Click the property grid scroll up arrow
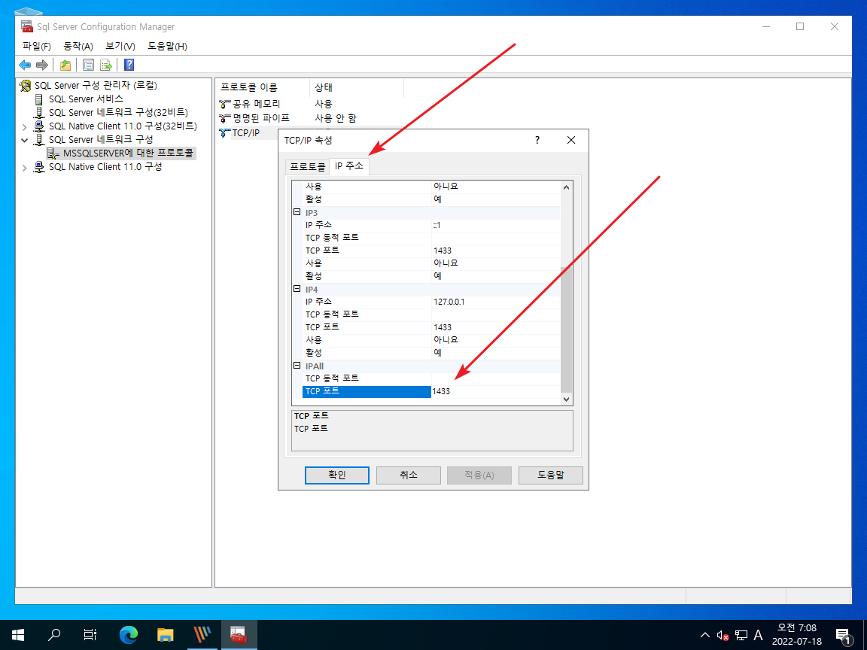 click(x=566, y=187)
